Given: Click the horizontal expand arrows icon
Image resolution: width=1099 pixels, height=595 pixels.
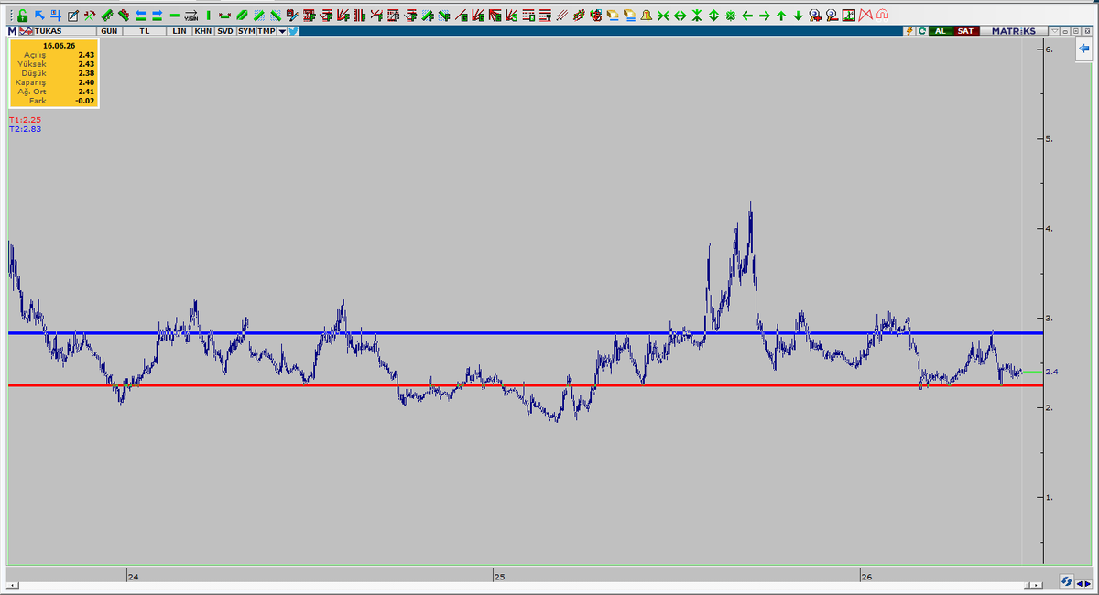Looking at the screenshot, I should pyautogui.click(x=680, y=16).
